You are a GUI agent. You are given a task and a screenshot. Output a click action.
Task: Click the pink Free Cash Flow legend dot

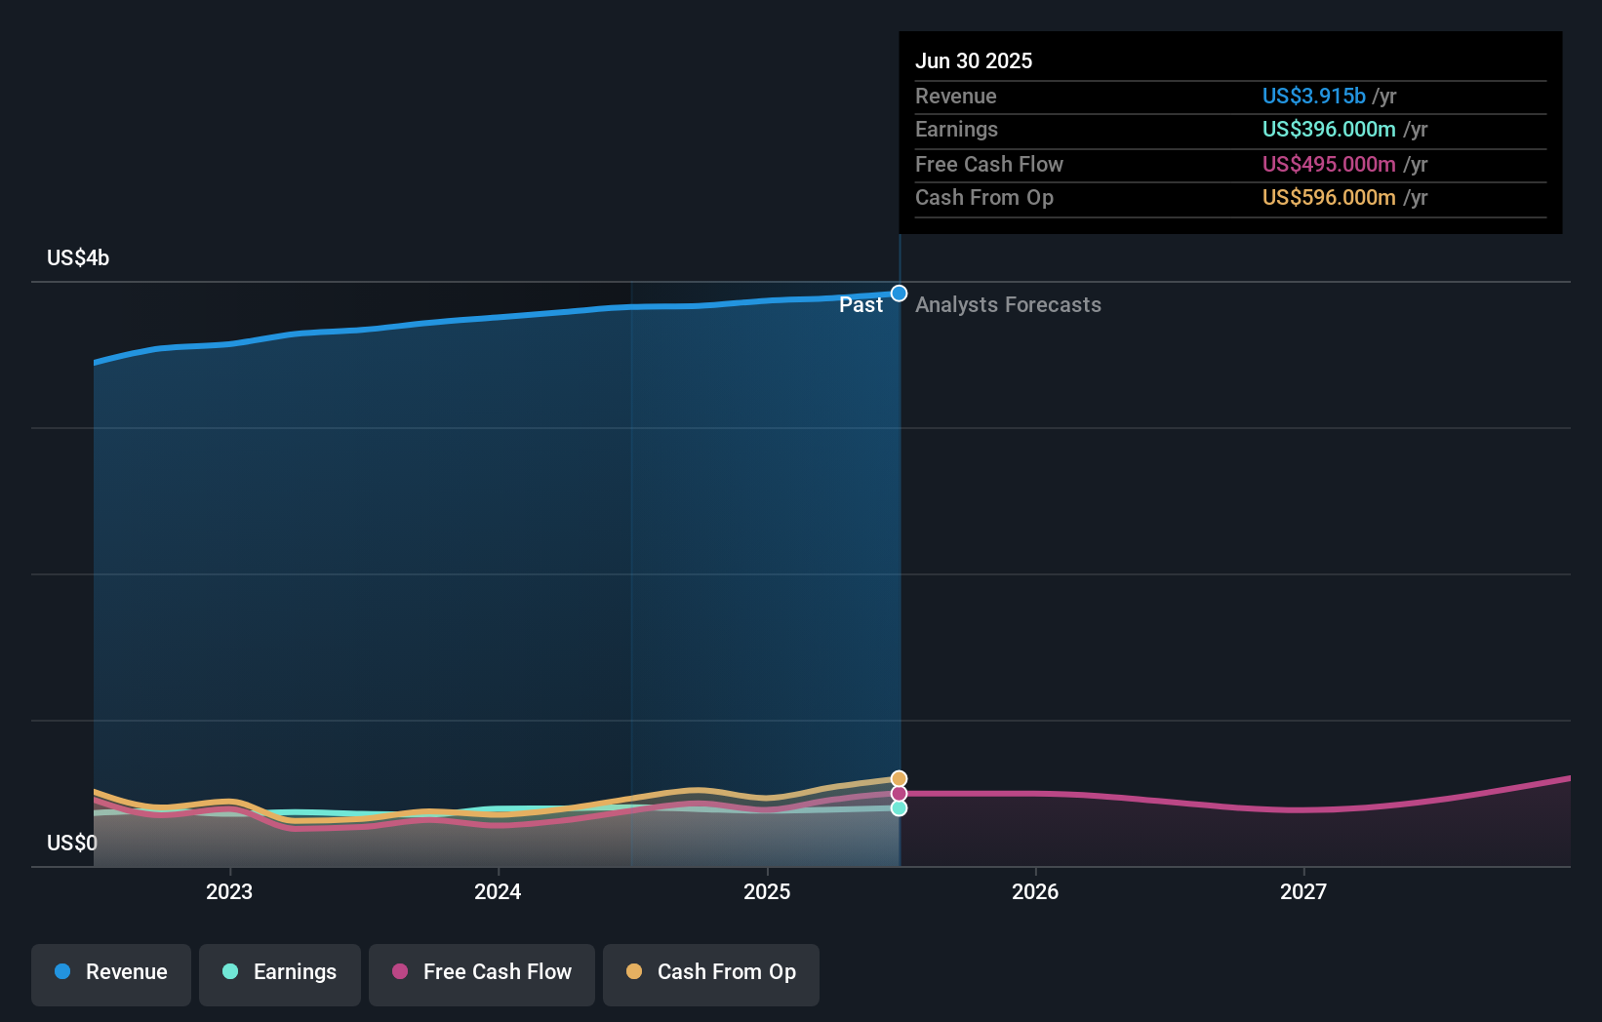pos(400,971)
